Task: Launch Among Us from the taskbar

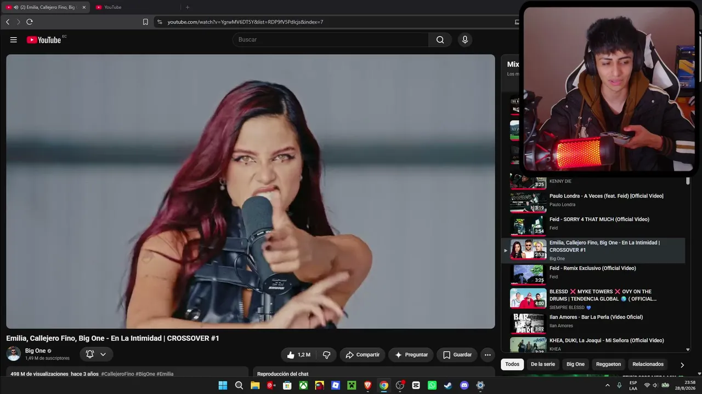Action: (319, 385)
